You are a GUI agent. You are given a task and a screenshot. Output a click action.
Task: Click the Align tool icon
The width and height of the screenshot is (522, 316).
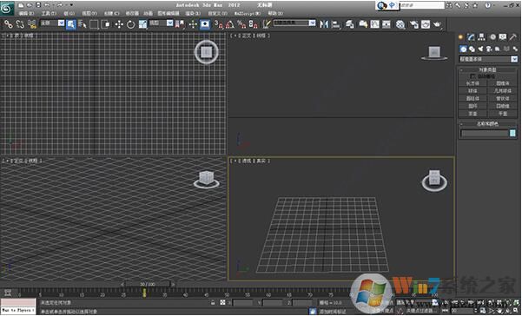click(335, 24)
